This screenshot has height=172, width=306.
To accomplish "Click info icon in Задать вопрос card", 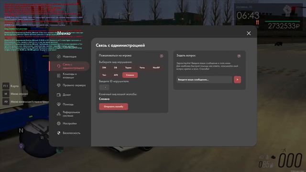I will [x=239, y=56].
